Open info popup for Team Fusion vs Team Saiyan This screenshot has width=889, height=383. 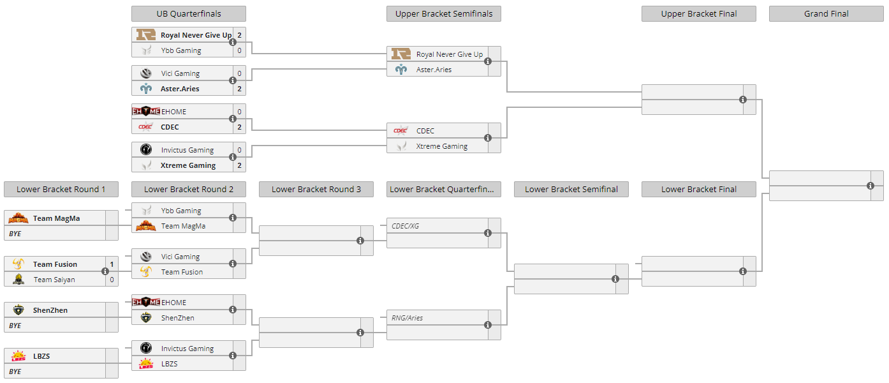(105, 272)
